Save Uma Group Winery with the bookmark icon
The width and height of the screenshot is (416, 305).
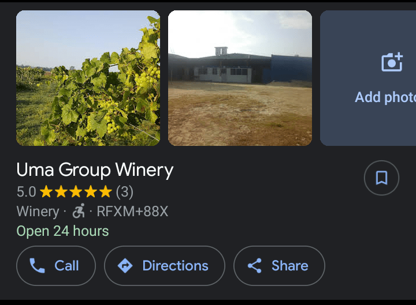click(381, 178)
